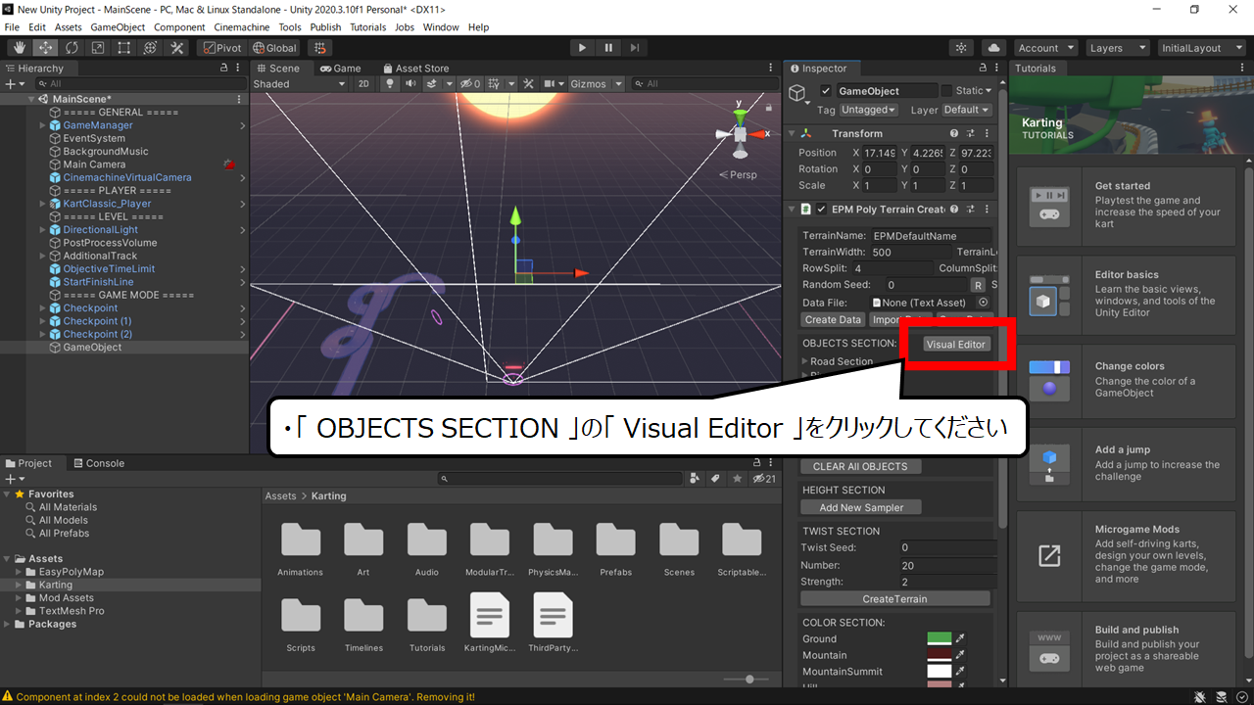Viewport: 1254px width, 705px height.
Task: Click the random seed R button
Action: 978,285
